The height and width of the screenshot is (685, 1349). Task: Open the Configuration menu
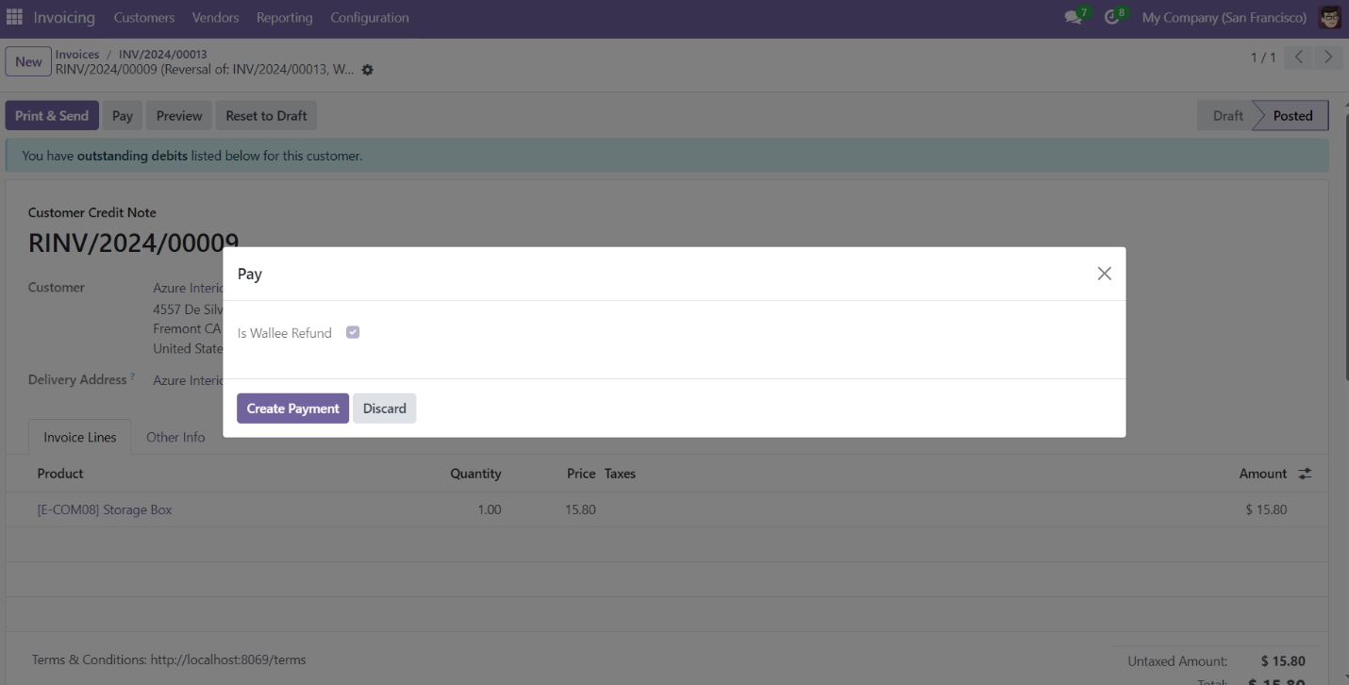pyautogui.click(x=369, y=17)
